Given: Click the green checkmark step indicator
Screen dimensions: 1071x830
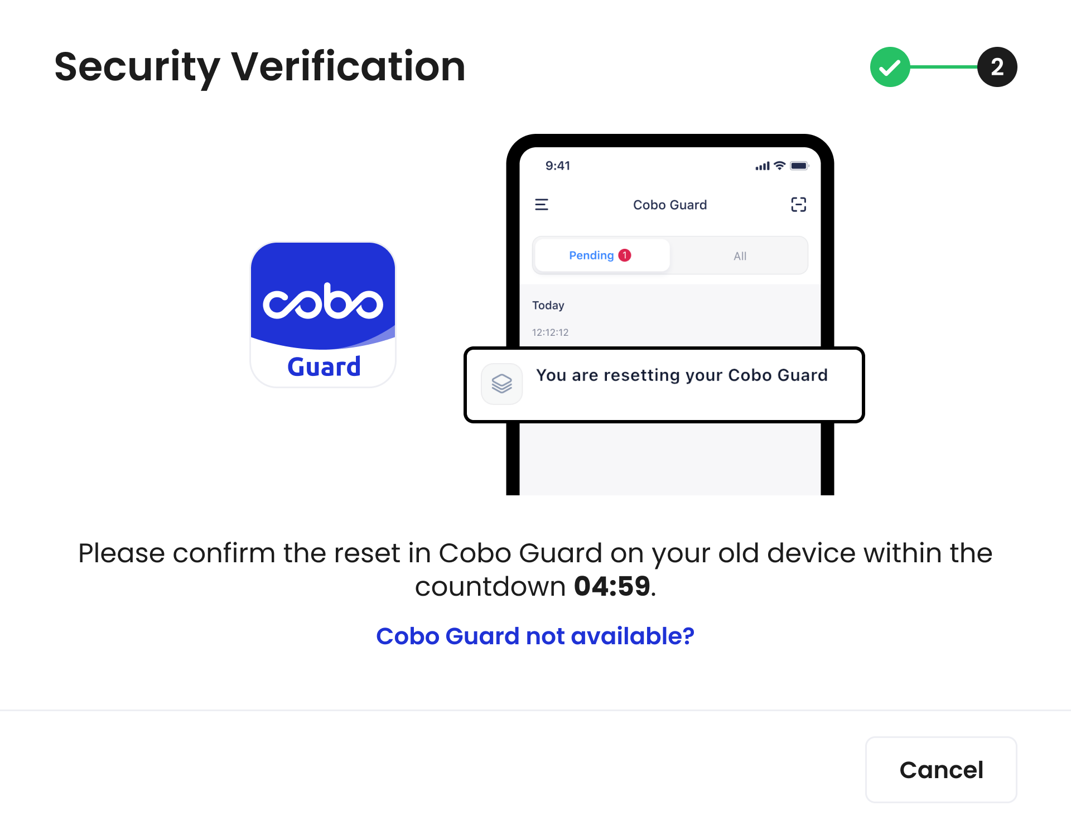Looking at the screenshot, I should click(x=889, y=67).
